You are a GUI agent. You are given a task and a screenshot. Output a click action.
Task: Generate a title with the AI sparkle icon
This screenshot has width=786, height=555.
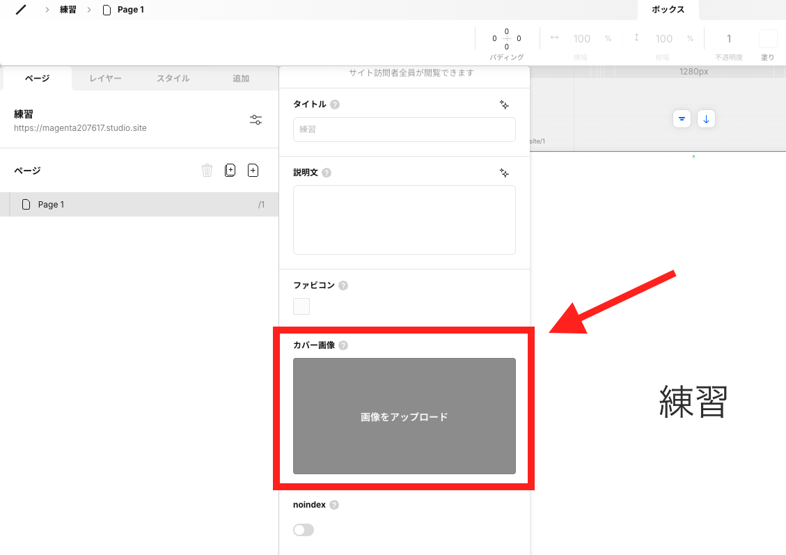(x=503, y=104)
